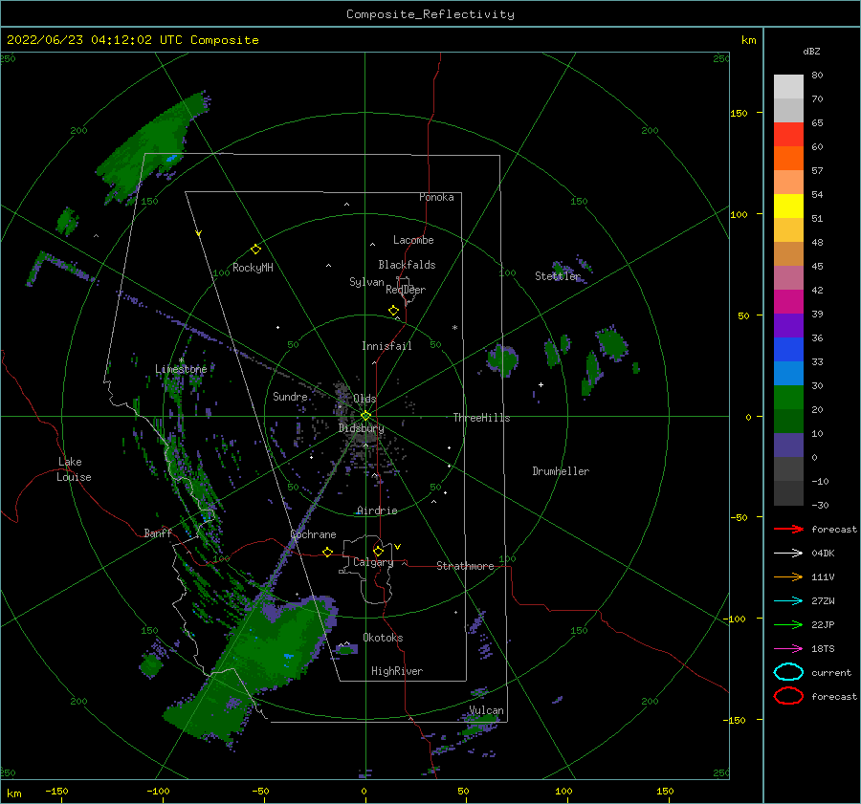Click the magenta 18TS arrow icon

(788, 649)
